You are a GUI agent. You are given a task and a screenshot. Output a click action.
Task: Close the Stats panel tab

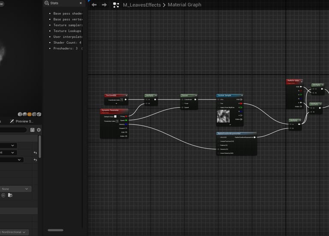[x=81, y=3]
